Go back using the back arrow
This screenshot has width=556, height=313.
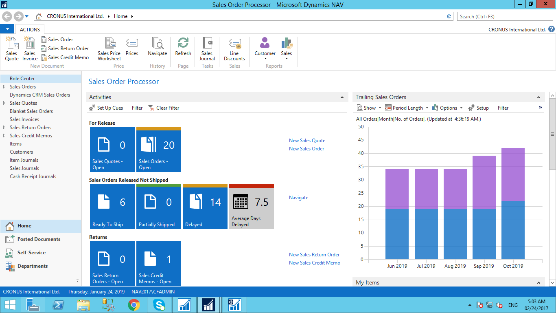tap(7, 16)
